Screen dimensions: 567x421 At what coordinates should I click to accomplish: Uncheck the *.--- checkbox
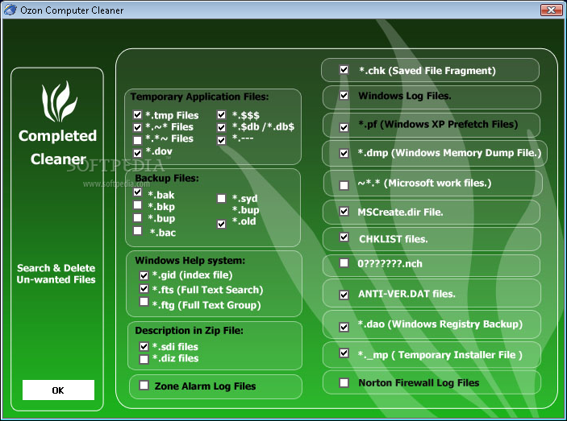221,140
